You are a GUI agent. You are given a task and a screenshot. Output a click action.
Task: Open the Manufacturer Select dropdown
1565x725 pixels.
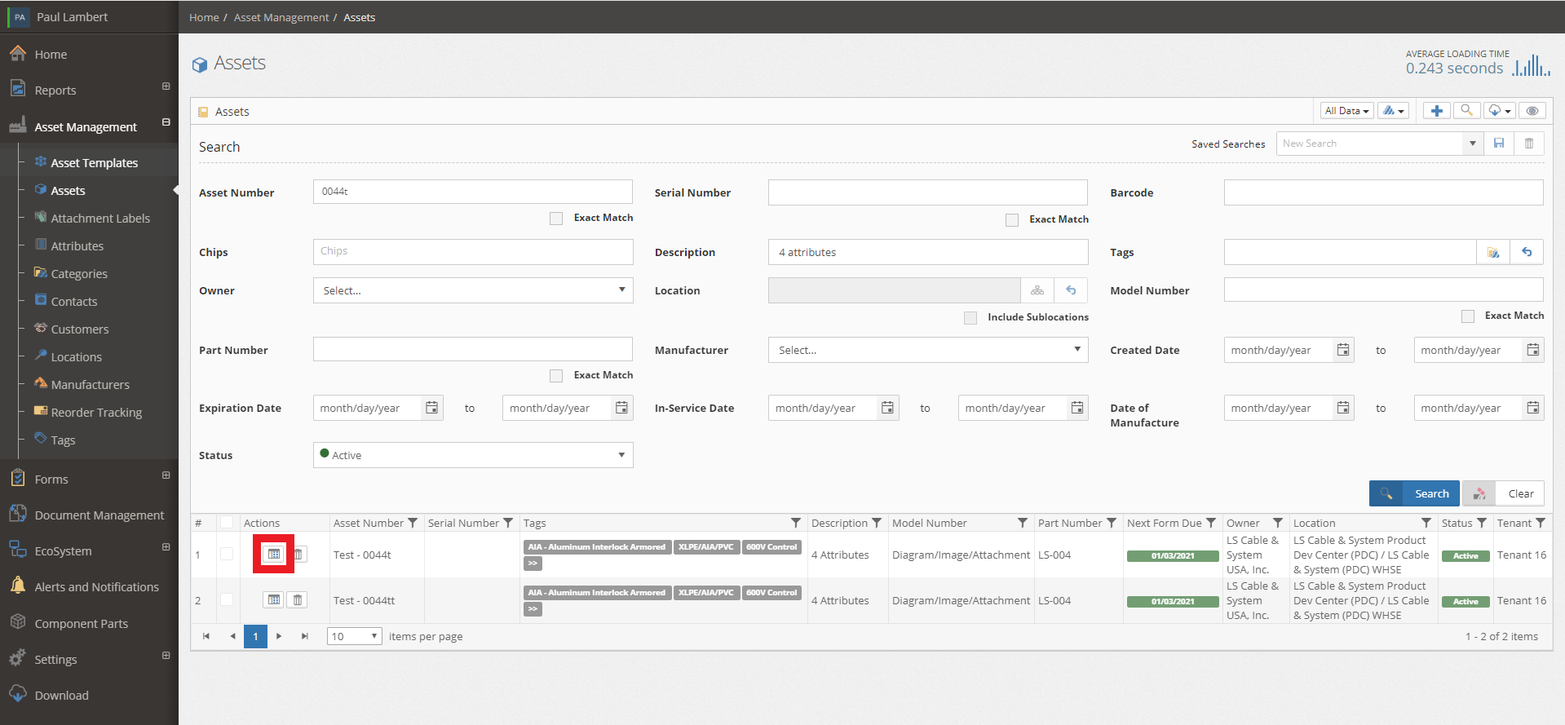(x=928, y=350)
